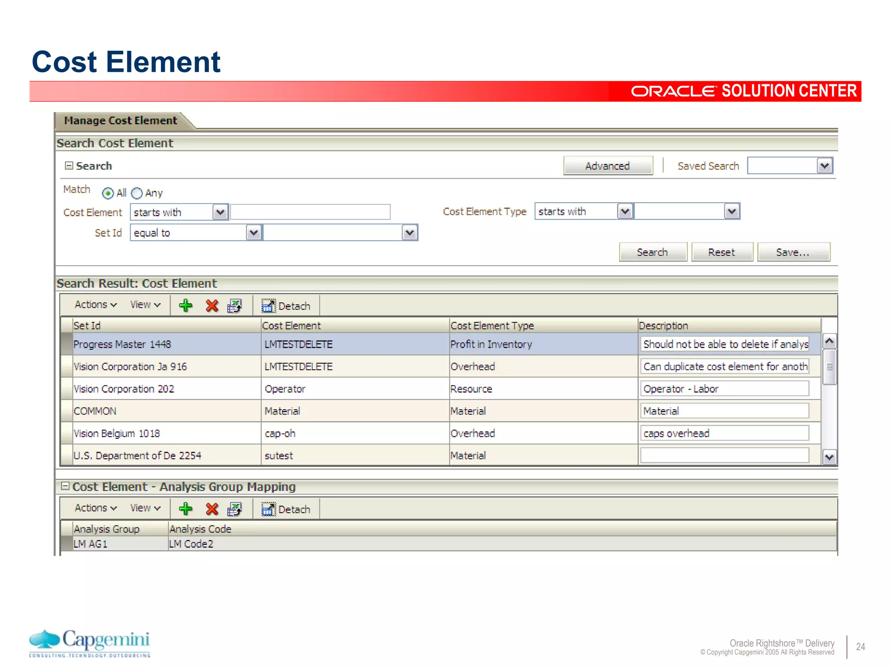Viewport: 891px width, 668px height.
Task: Select the All match radio button
Action: click(x=108, y=193)
